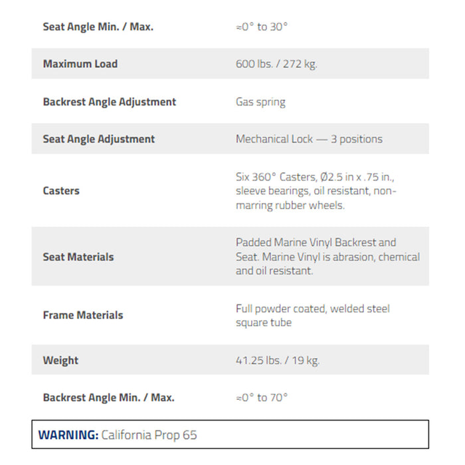Click the bold WARNING: label
This screenshot has height=465, width=465.
click(x=68, y=435)
